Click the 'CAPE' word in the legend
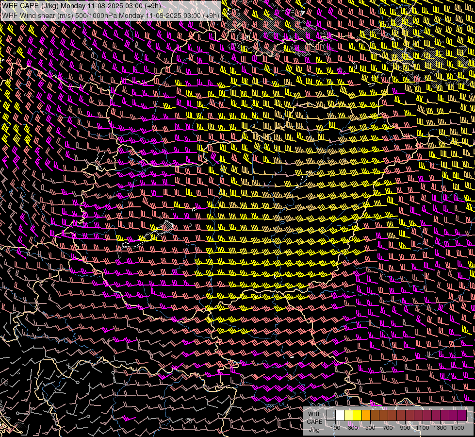 pos(314,421)
